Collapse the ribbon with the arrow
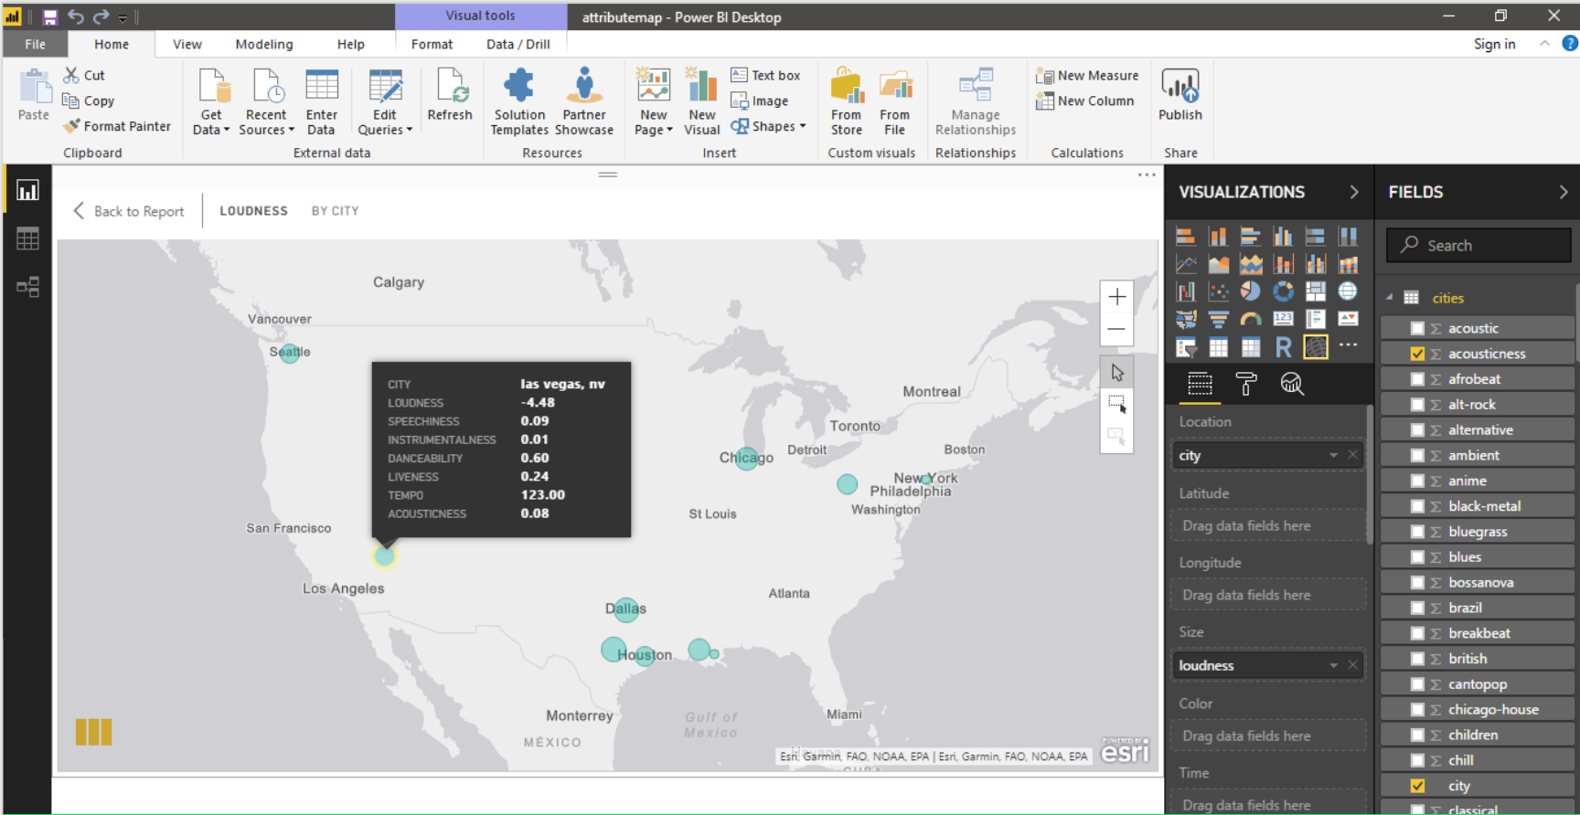 click(1544, 43)
